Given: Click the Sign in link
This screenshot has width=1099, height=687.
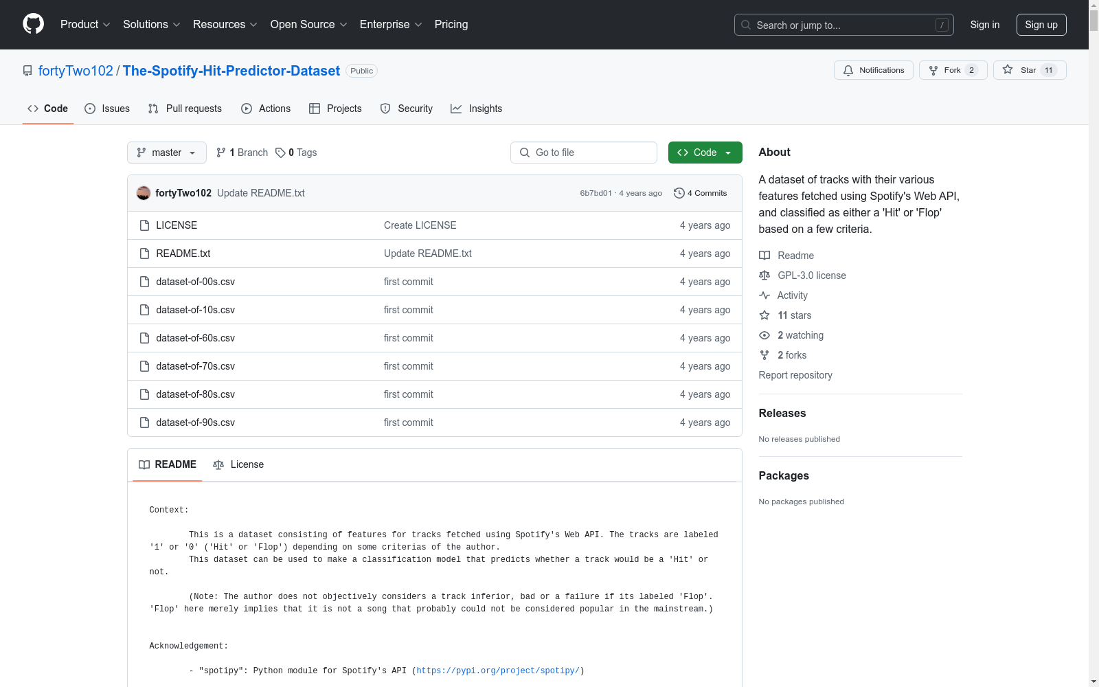Looking at the screenshot, I should point(985,25).
